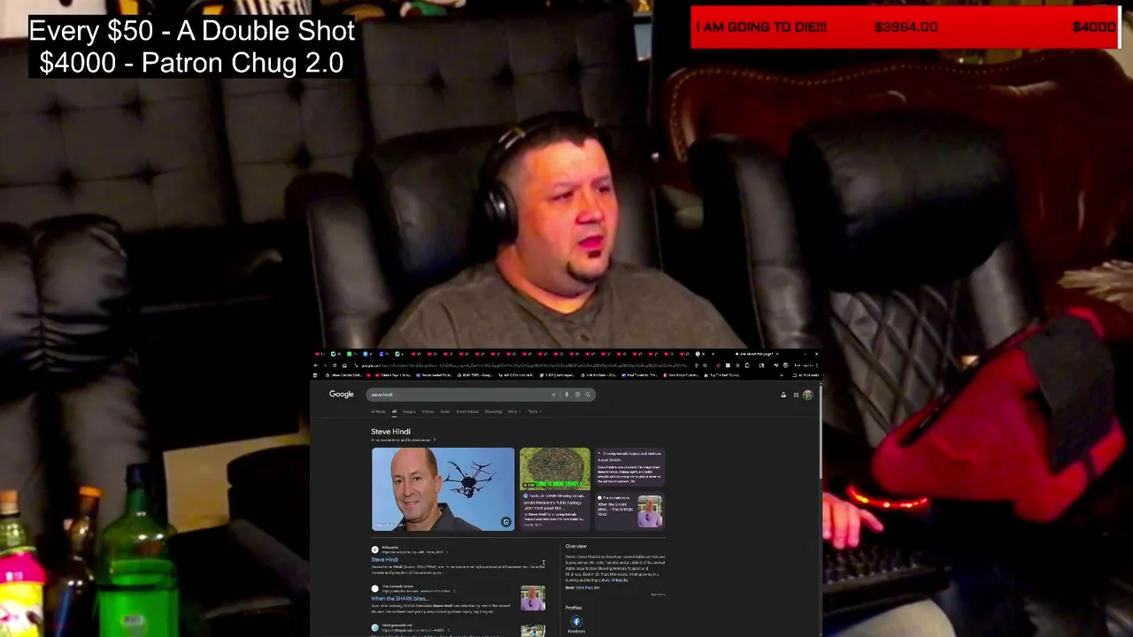Switch to the Videos tab
This screenshot has width=1133, height=637.
[x=428, y=411]
